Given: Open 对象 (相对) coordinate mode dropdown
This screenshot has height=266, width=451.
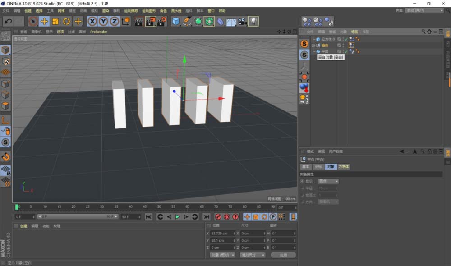Looking at the screenshot, I should pyautogui.click(x=223, y=255).
